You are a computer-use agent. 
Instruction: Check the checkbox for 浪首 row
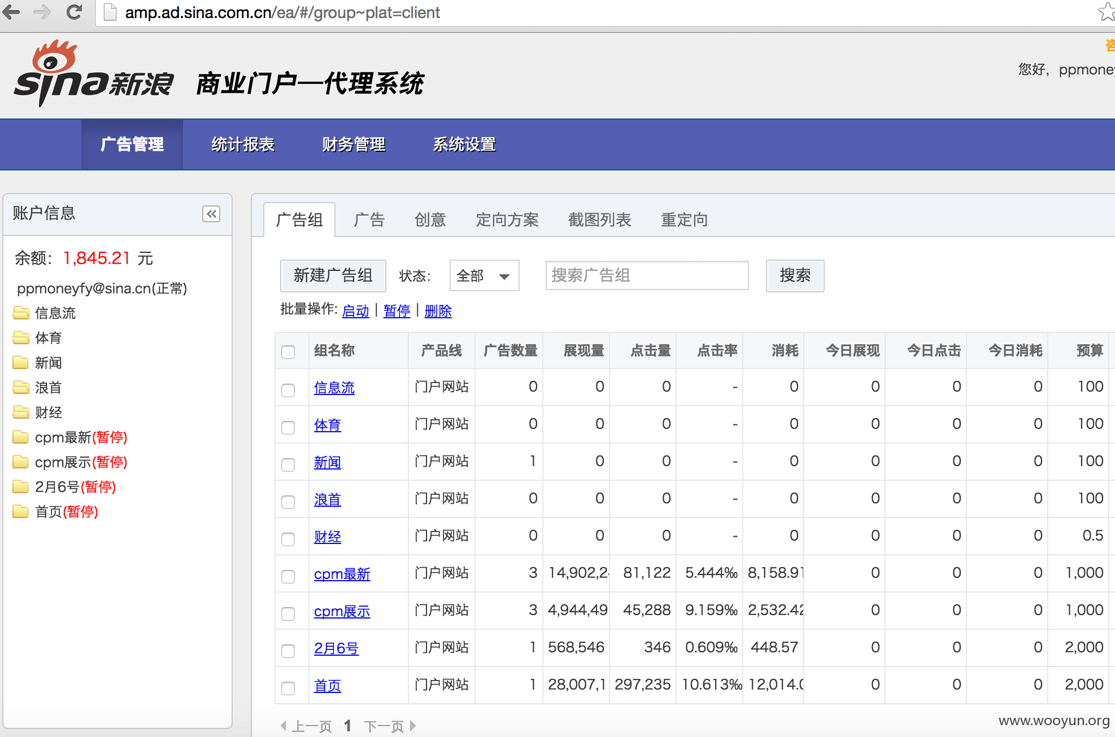click(x=288, y=502)
